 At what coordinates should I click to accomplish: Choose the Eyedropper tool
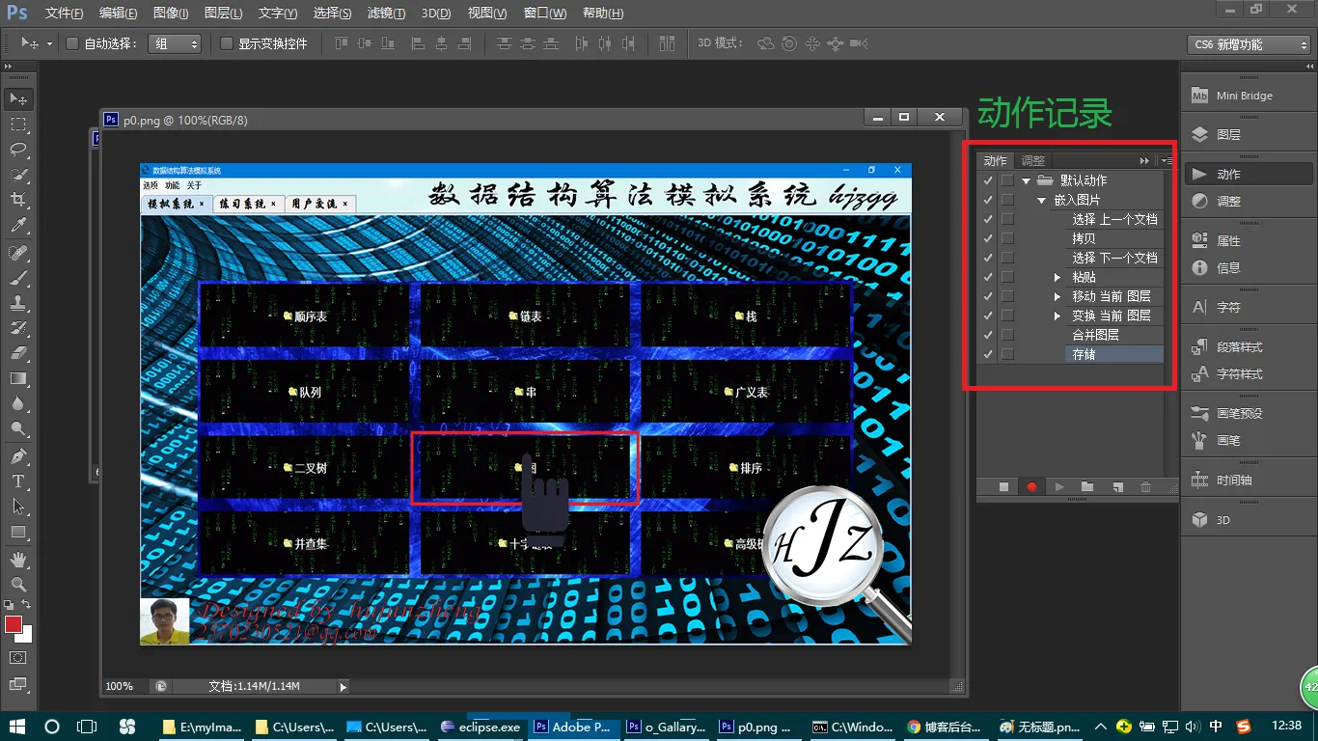pyautogui.click(x=18, y=226)
